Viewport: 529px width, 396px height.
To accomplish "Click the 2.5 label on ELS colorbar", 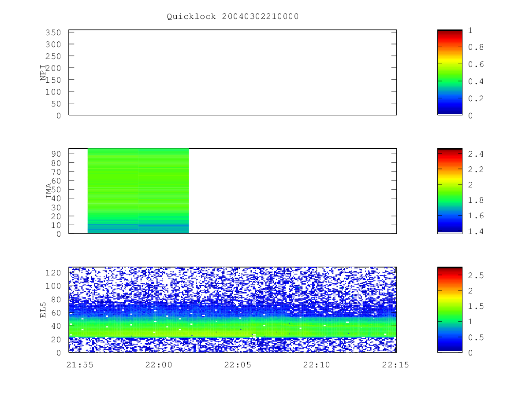I will (x=475, y=275).
